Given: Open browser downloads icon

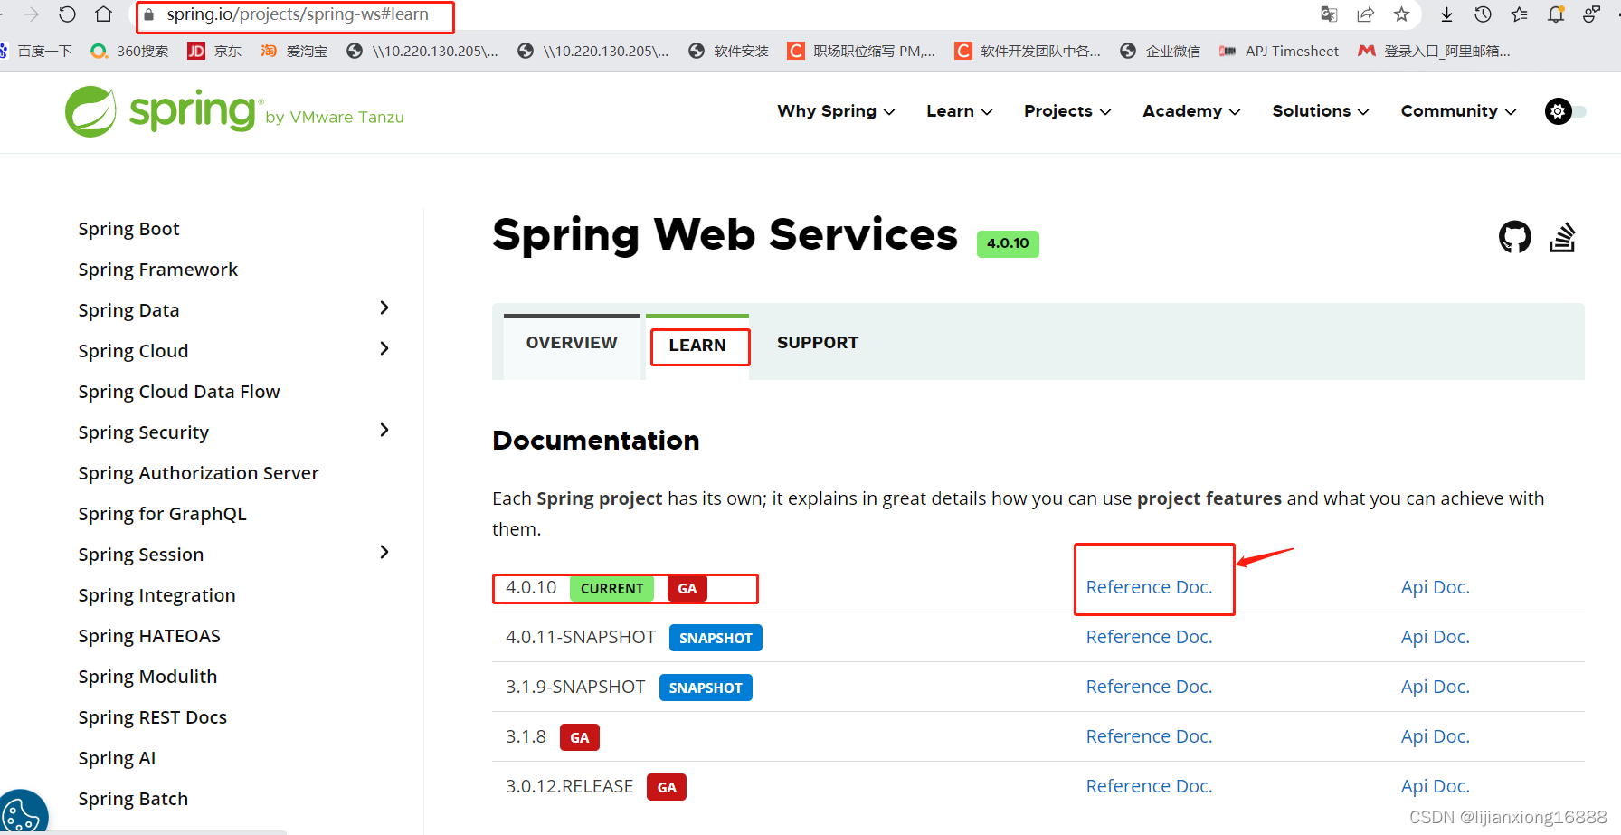Looking at the screenshot, I should [1446, 14].
